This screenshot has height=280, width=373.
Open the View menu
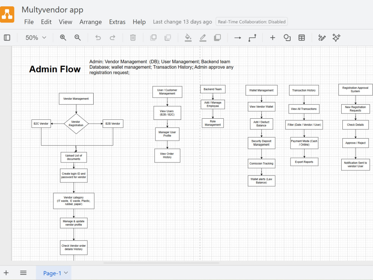[x=65, y=22]
